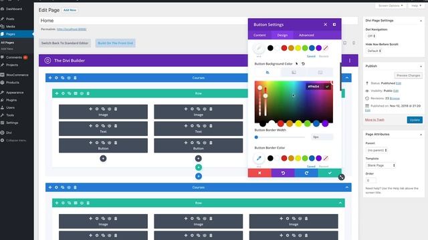Open Appearance in the admin sidebar
The image size is (428, 240).
pos(15,93)
